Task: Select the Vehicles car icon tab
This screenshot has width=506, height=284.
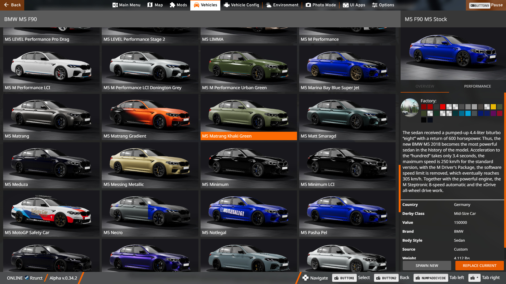Action: 197,5
